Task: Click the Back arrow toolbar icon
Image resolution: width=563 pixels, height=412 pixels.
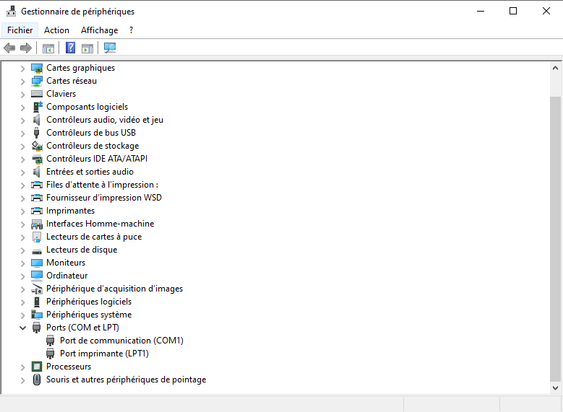Action: (9, 48)
